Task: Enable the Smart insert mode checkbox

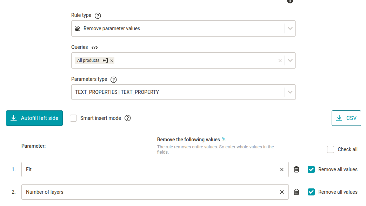Action: 73,118
